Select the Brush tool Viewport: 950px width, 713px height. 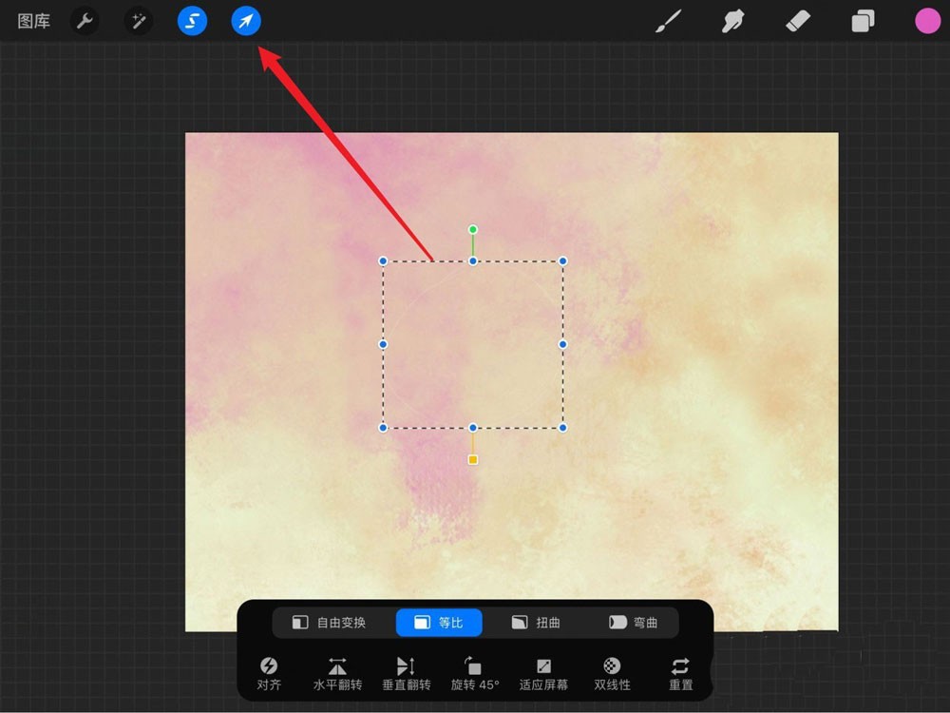click(669, 22)
